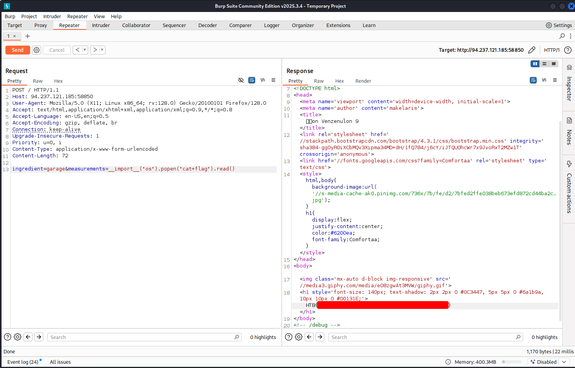Open Custom actions side panel
The width and height of the screenshot is (575, 368).
(569, 187)
